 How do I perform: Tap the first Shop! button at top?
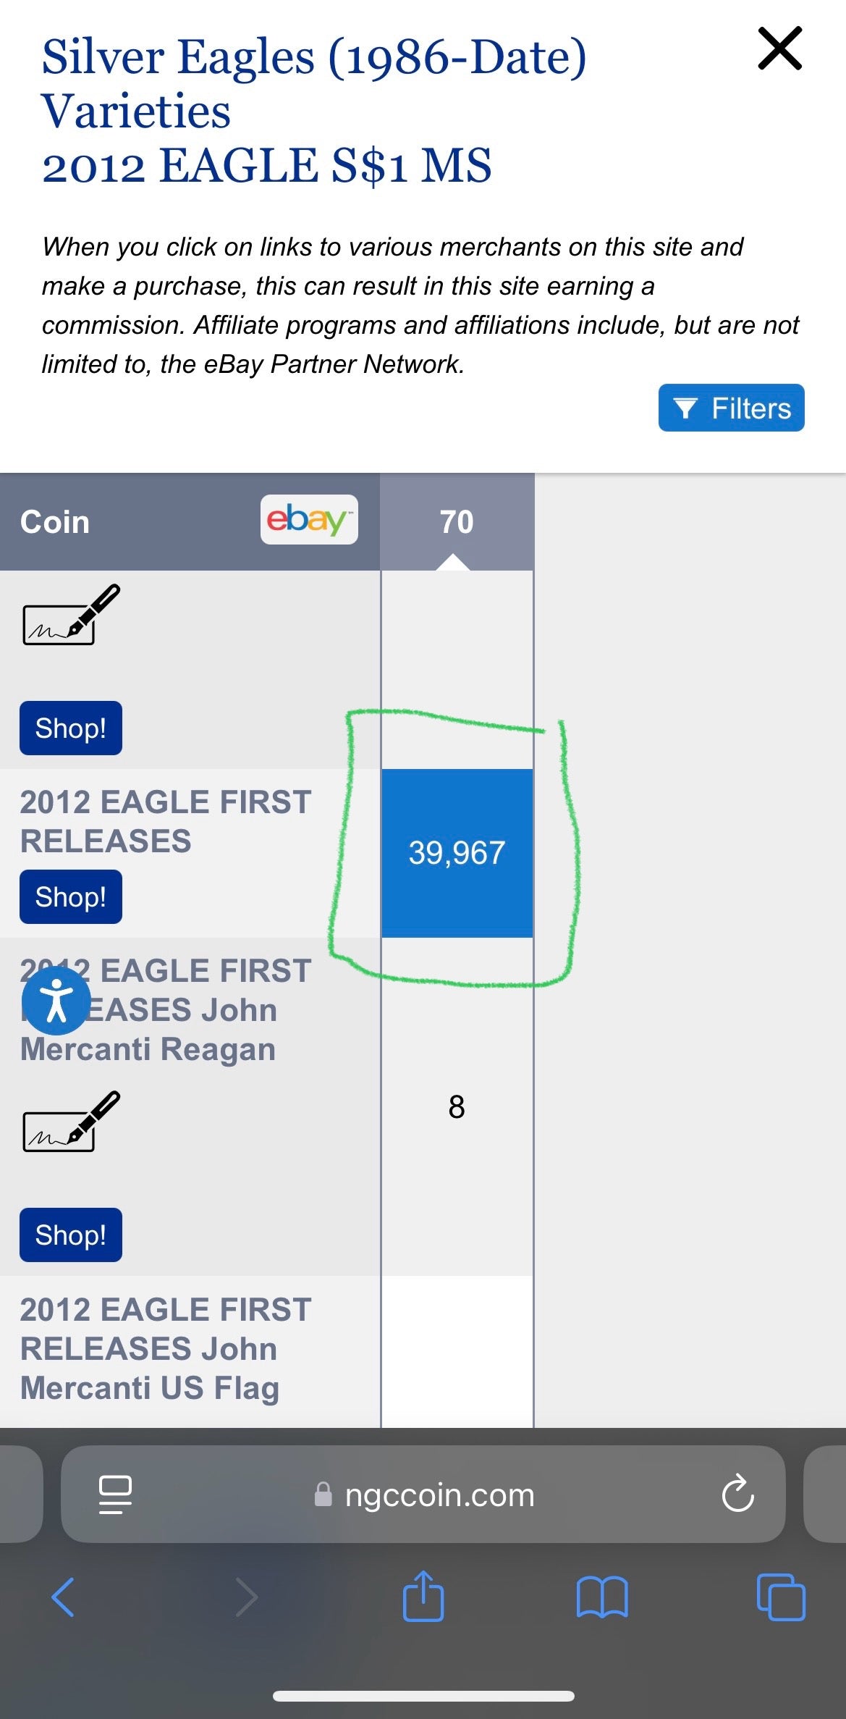pos(71,728)
